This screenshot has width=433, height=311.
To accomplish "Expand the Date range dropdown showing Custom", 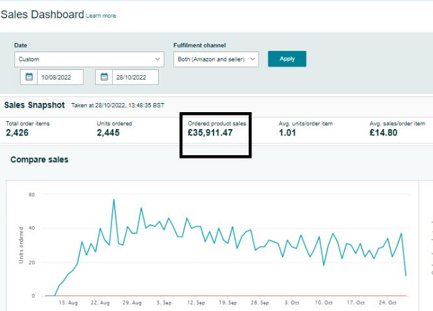I will (x=89, y=59).
